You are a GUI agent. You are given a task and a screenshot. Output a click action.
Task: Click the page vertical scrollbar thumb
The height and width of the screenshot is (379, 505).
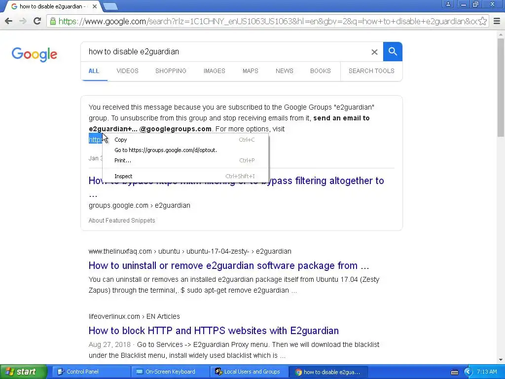tap(501, 87)
